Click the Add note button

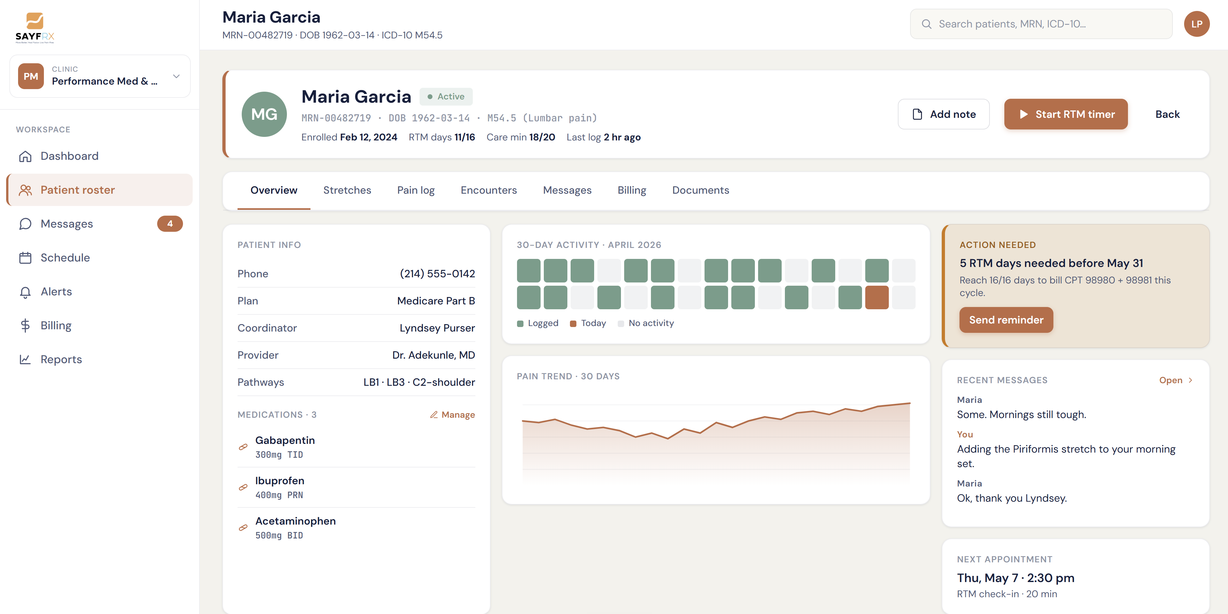click(943, 114)
